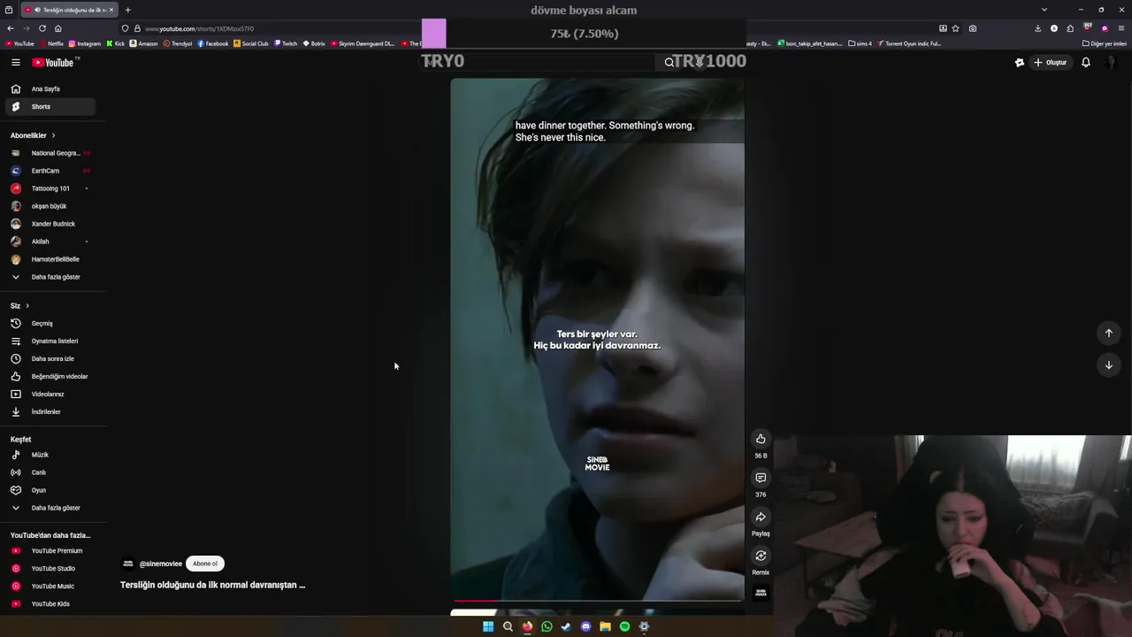Screen dimensions: 1132x637
Task: Click the YouTube search magnifier button
Action: point(669,62)
